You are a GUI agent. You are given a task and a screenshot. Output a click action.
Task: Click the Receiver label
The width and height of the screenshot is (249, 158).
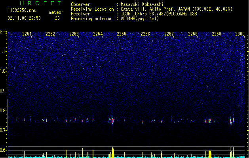(x=80, y=14)
